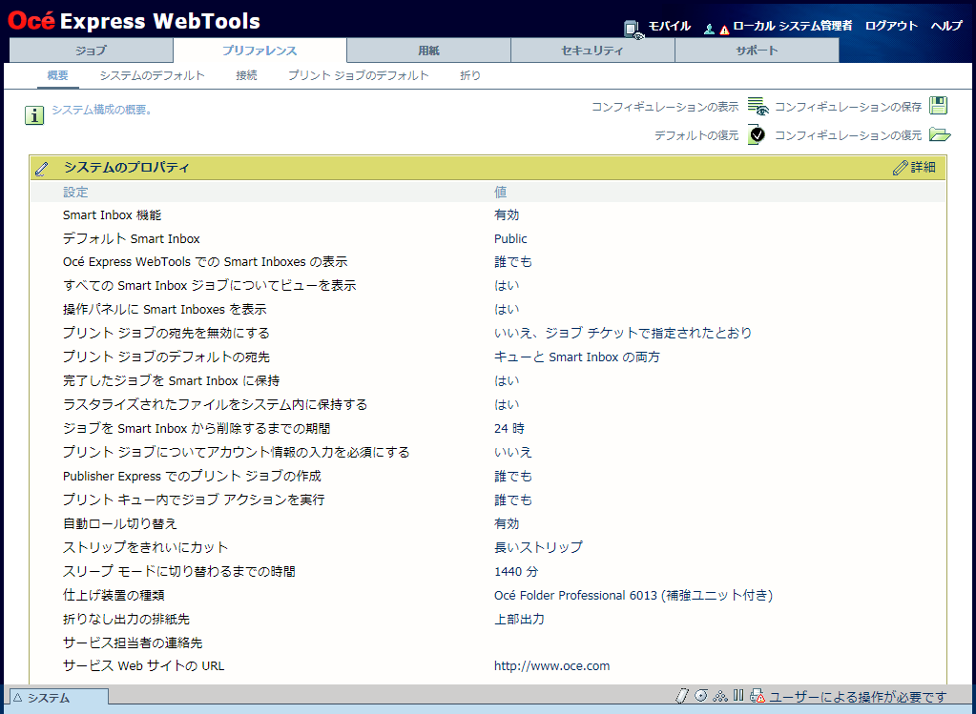Open the ヘルプ link
Viewport: 976px width, 714px height.
click(946, 26)
